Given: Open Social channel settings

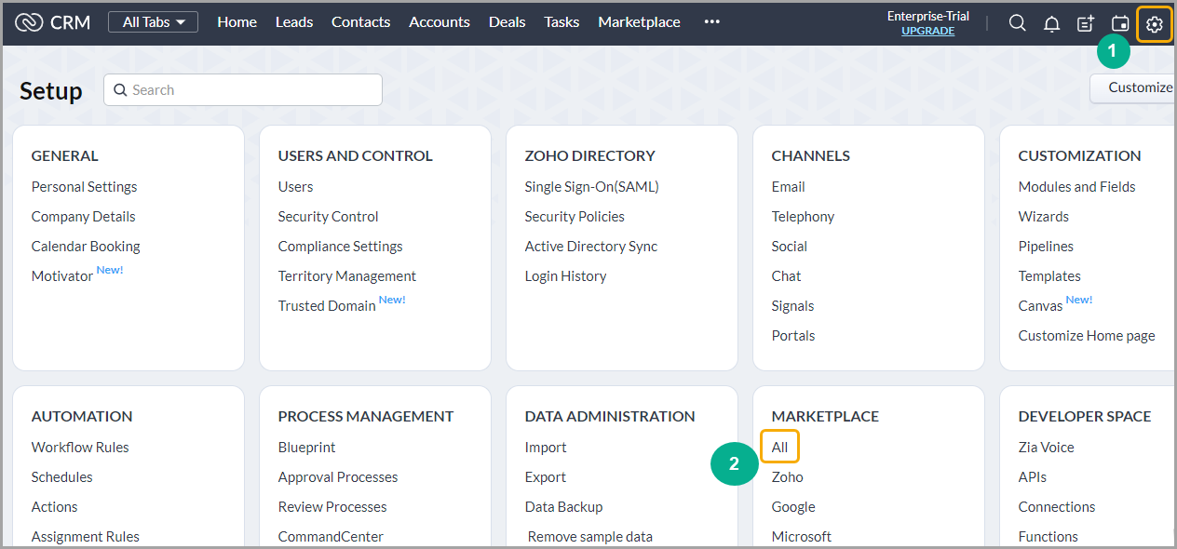Looking at the screenshot, I should 789,247.
